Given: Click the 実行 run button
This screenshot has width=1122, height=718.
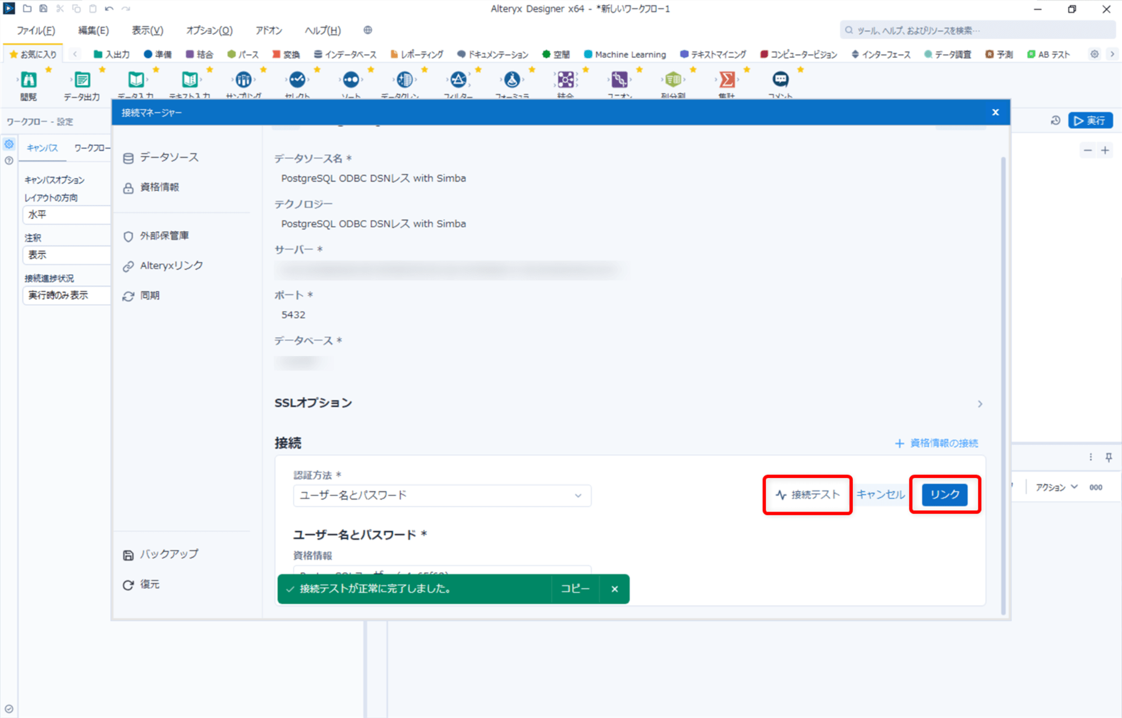Looking at the screenshot, I should pyautogui.click(x=1090, y=121).
